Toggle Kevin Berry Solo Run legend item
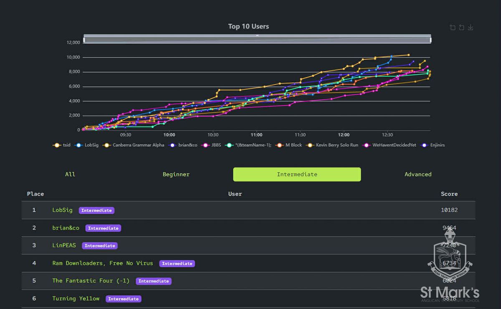The width and height of the screenshot is (501, 309). 333,145
